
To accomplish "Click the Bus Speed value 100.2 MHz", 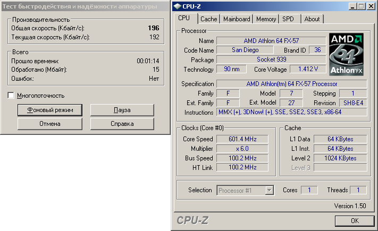I will (x=242, y=158).
